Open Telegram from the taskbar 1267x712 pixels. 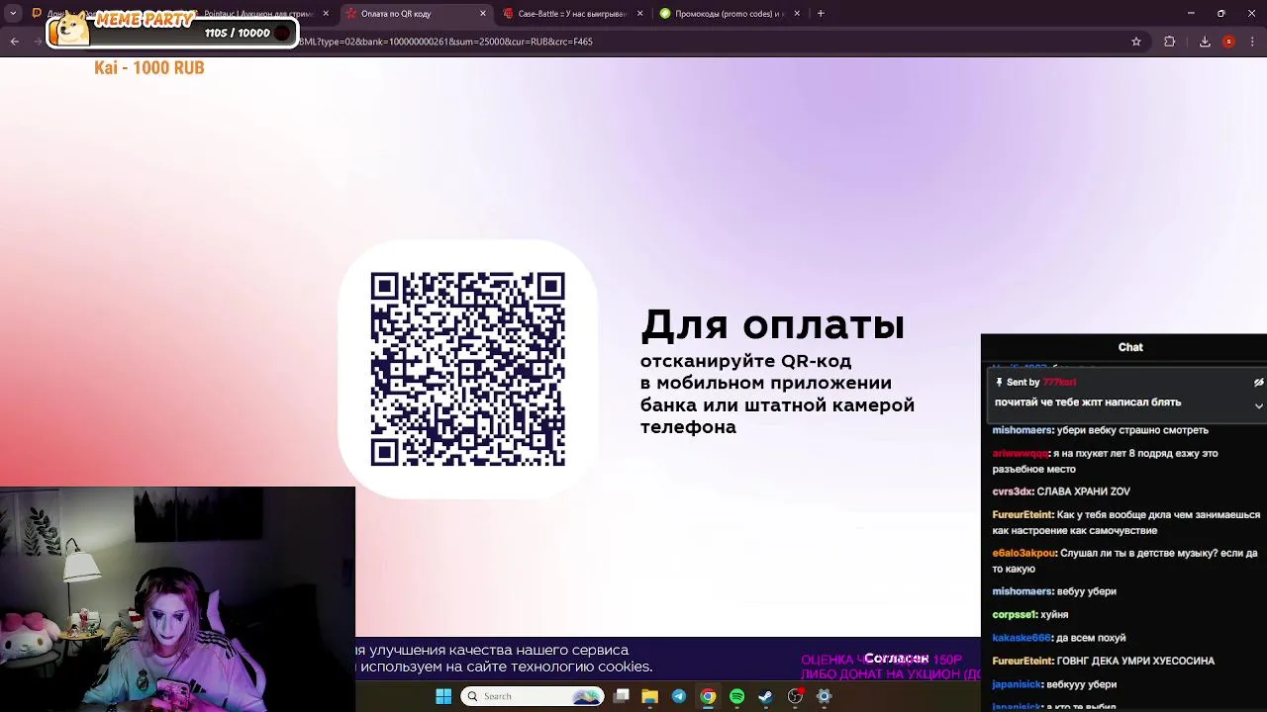point(679,696)
